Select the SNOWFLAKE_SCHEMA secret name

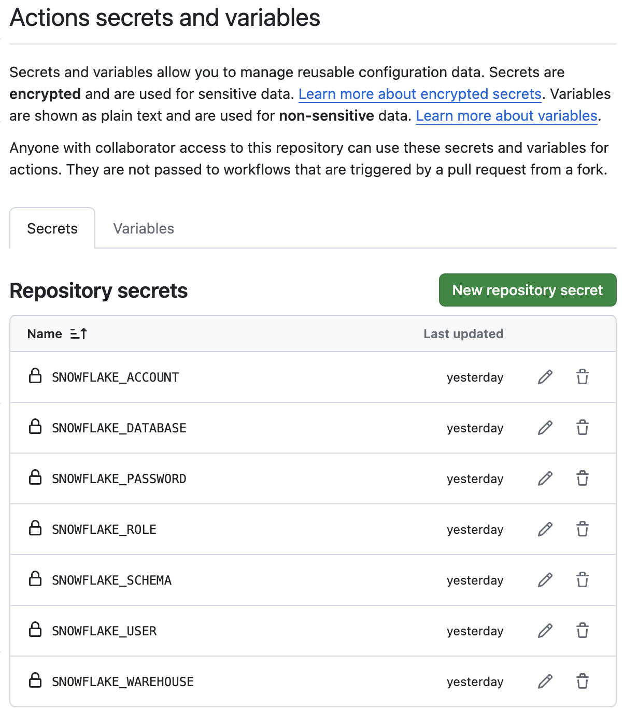(x=111, y=580)
